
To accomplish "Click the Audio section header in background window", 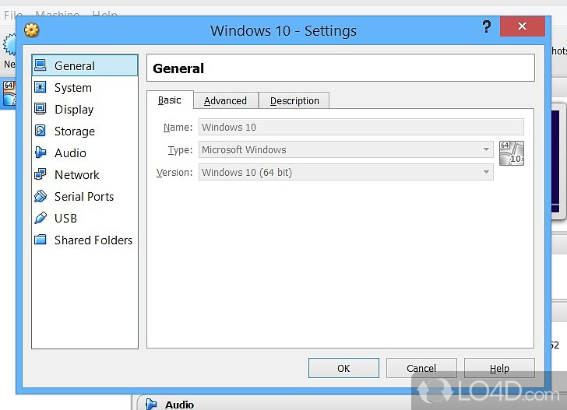I will click(x=179, y=405).
